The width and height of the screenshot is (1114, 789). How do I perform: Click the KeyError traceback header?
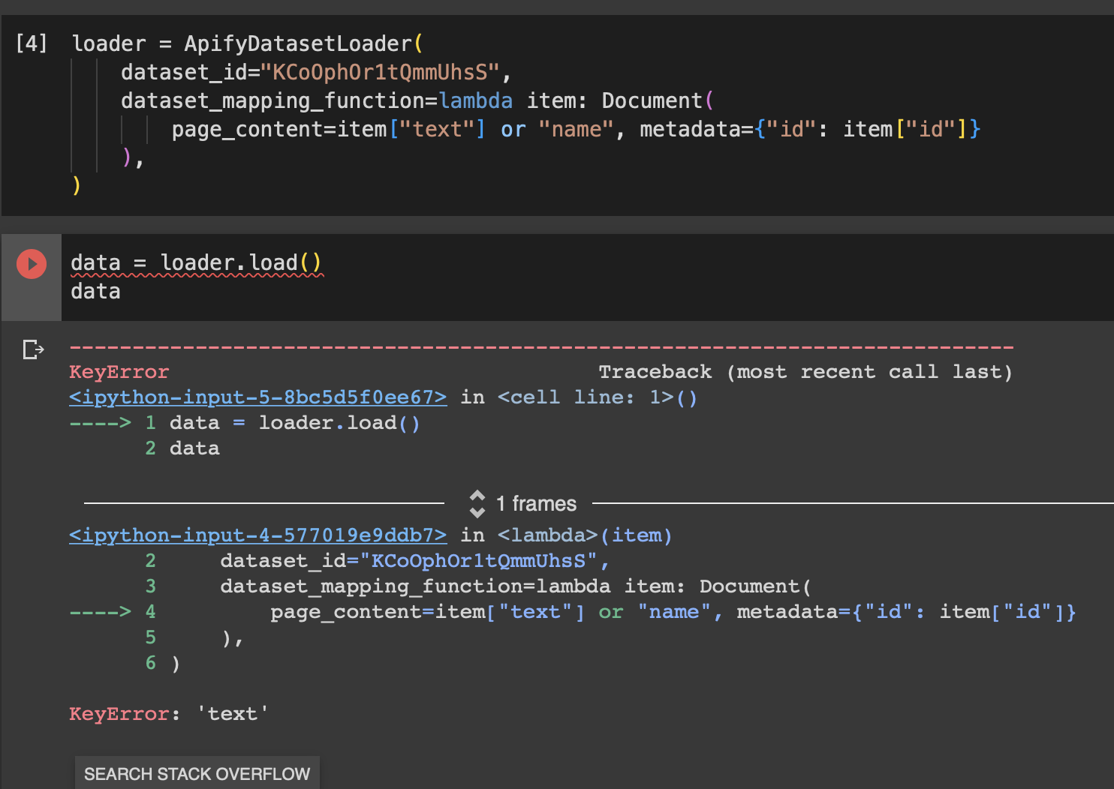point(119,371)
